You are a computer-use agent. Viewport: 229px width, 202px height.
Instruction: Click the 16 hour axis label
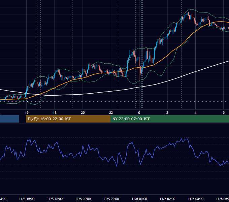point(27,113)
